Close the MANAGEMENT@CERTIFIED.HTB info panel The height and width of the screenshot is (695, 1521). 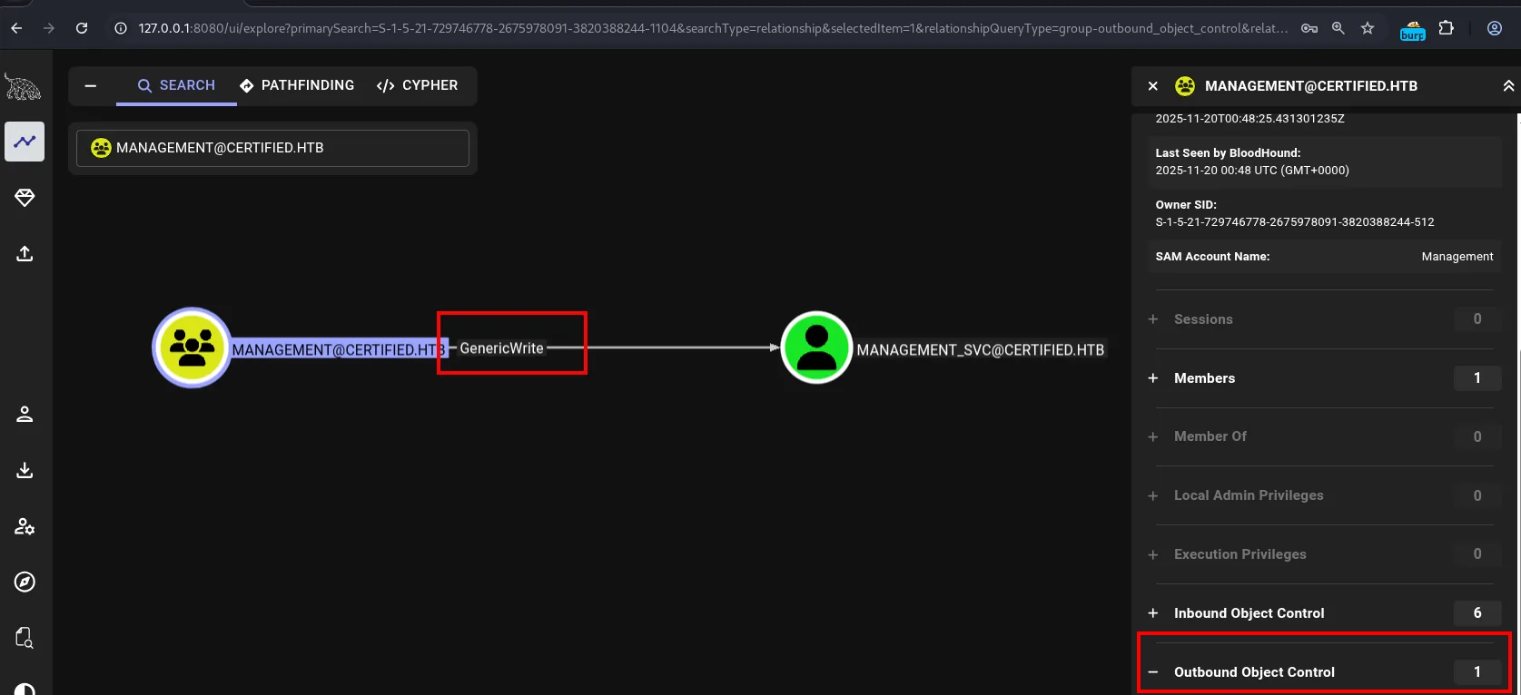(x=1152, y=86)
